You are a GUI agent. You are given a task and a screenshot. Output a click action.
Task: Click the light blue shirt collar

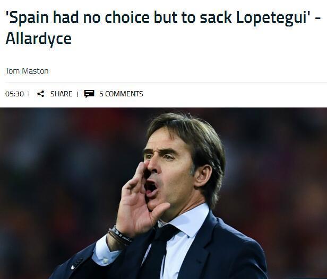[188, 221]
